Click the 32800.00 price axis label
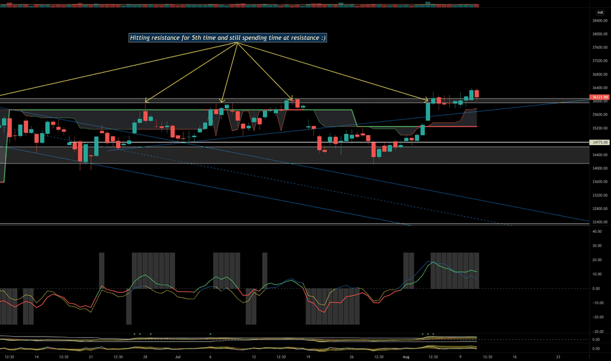611x361 pixels. pos(600,209)
